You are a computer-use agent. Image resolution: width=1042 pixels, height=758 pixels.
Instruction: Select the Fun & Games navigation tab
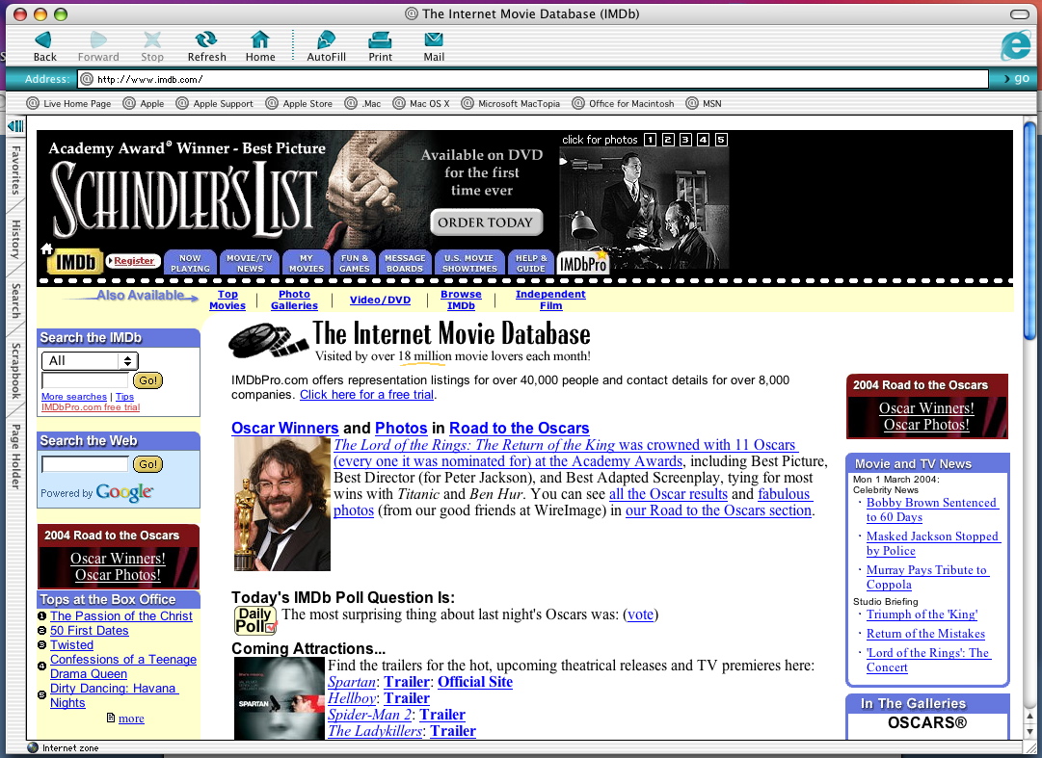pyautogui.click(x=354, y=263)
